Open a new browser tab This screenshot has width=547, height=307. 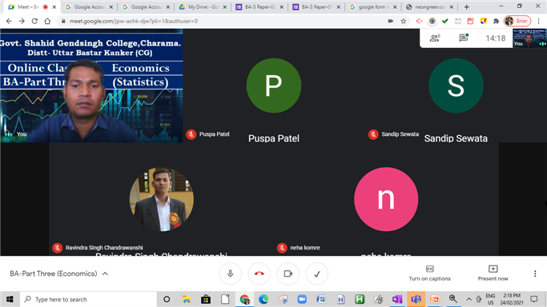[x=466, y=7]
